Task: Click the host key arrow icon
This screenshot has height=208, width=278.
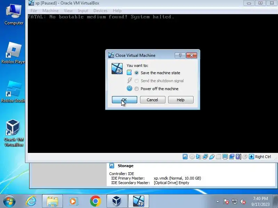Action: click(x=251, y=157)
